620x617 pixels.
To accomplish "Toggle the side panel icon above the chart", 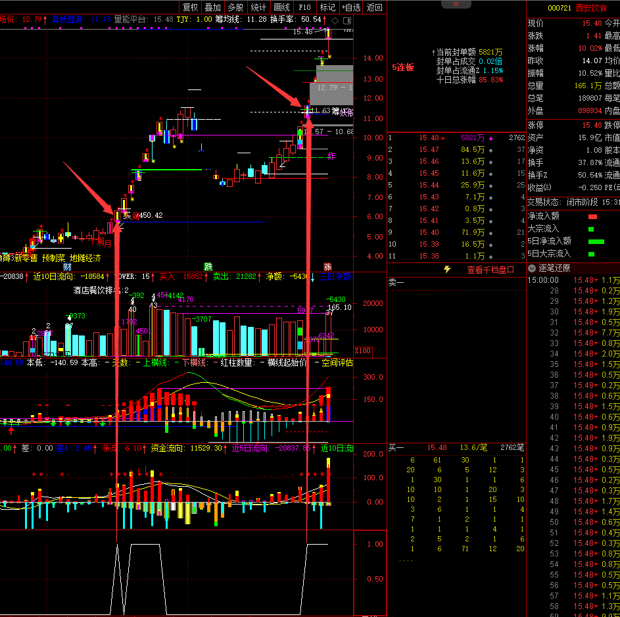I will 347,20.
